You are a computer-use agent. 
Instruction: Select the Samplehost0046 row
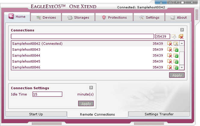(x=95, y=67)
